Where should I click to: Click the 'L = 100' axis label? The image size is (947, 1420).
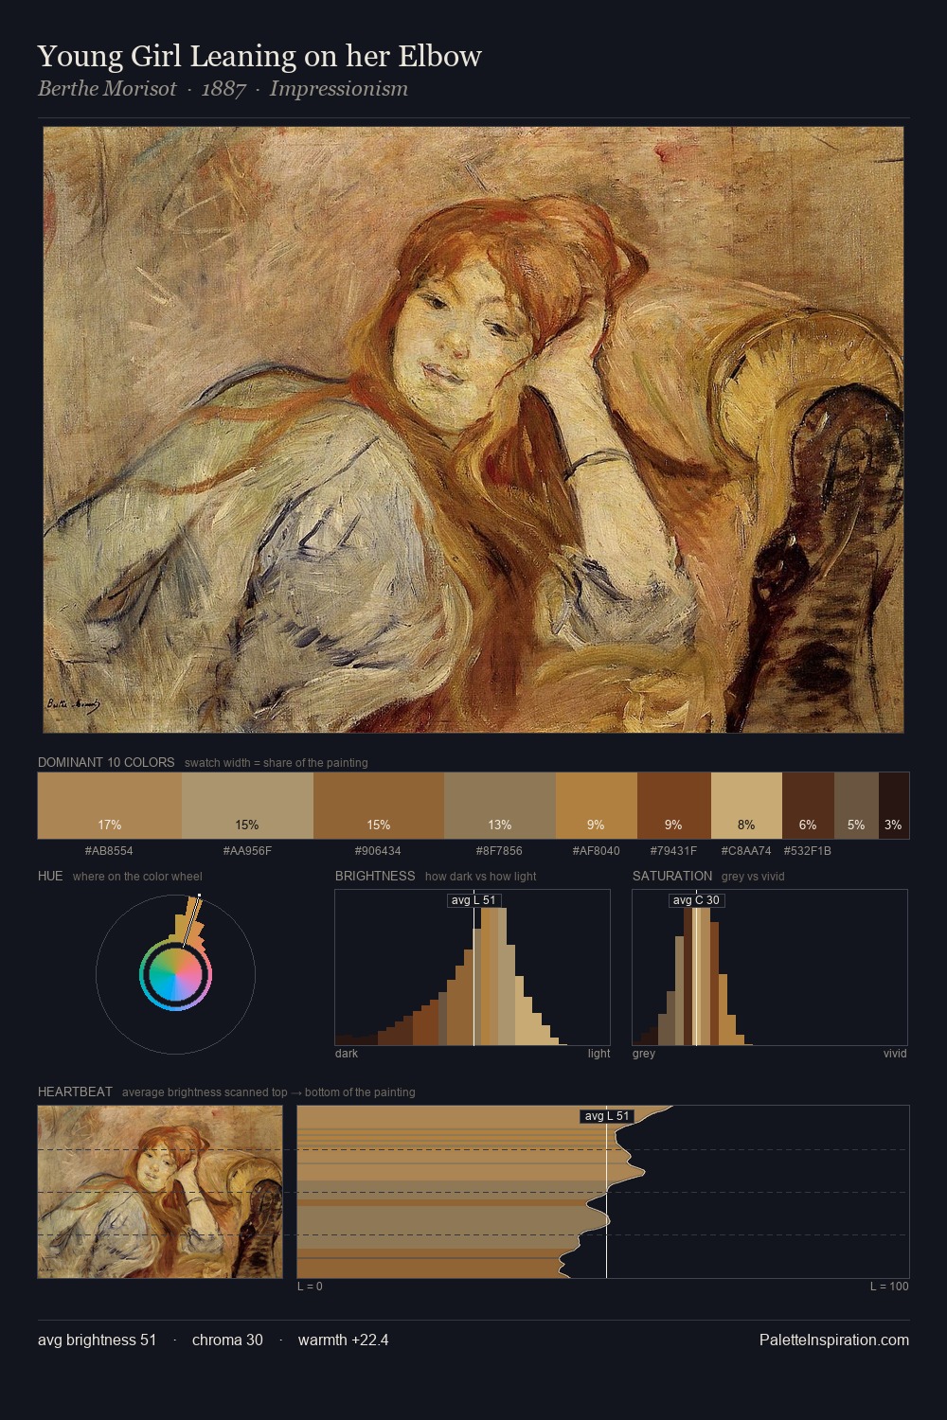(x=889, y=1287)
